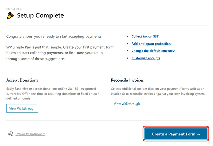213x146 pixels.
Task: Select the Reconcile Invoices heading
Action: click(127, 80)
